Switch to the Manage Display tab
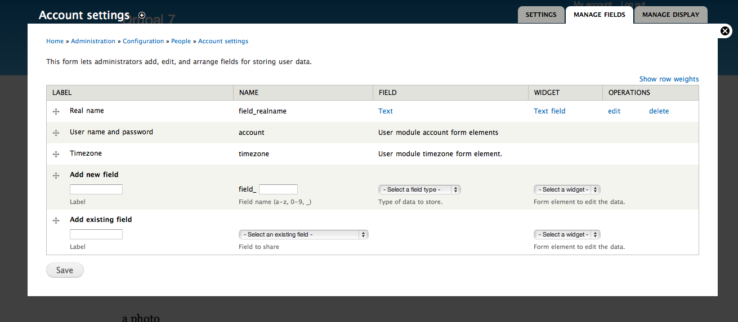The height and width of the screenshot is (322, 738). click(x=670, y=15)
